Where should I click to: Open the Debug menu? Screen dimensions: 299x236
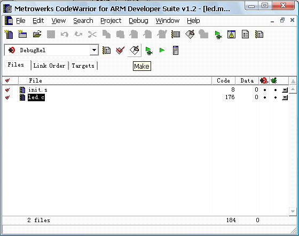pos(138,21)
